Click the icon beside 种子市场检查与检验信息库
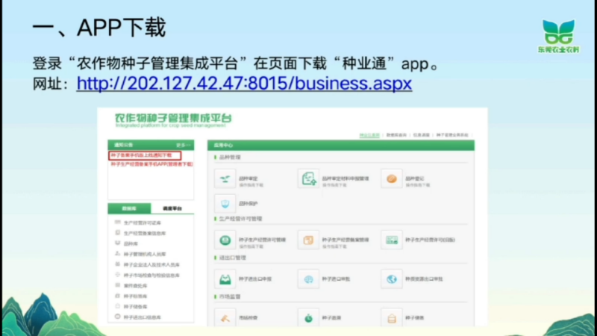 click(118, 275)
